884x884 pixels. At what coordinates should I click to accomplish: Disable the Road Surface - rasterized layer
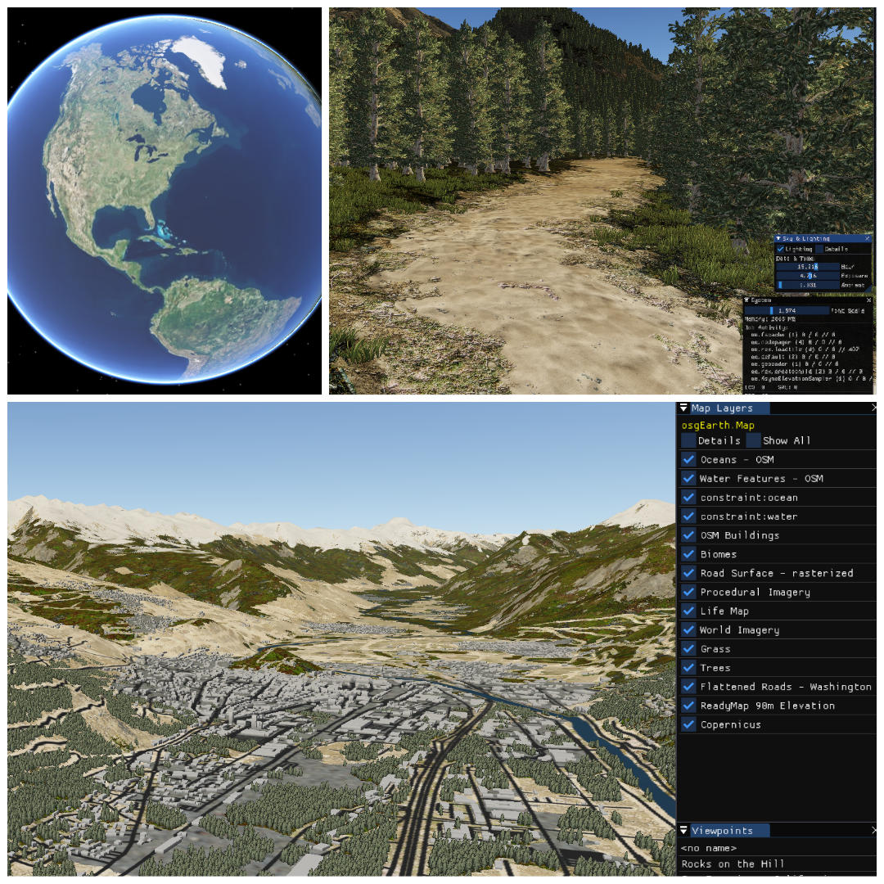click(x=688, y=573)
